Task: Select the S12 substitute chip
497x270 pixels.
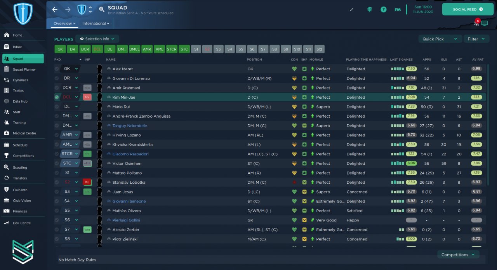Action: 320,49
